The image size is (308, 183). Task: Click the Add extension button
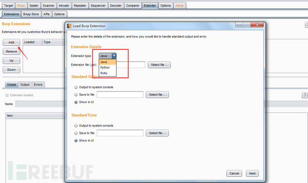point(12,42)
